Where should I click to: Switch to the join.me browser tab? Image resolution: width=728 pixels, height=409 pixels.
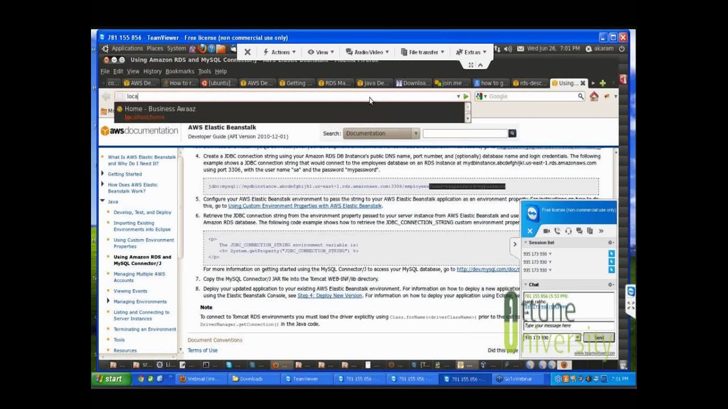[x=451, y=83]
